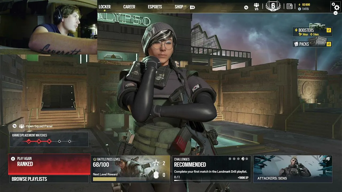Go to the Esports tab
342x192 pixels.
tap(155, 7)
